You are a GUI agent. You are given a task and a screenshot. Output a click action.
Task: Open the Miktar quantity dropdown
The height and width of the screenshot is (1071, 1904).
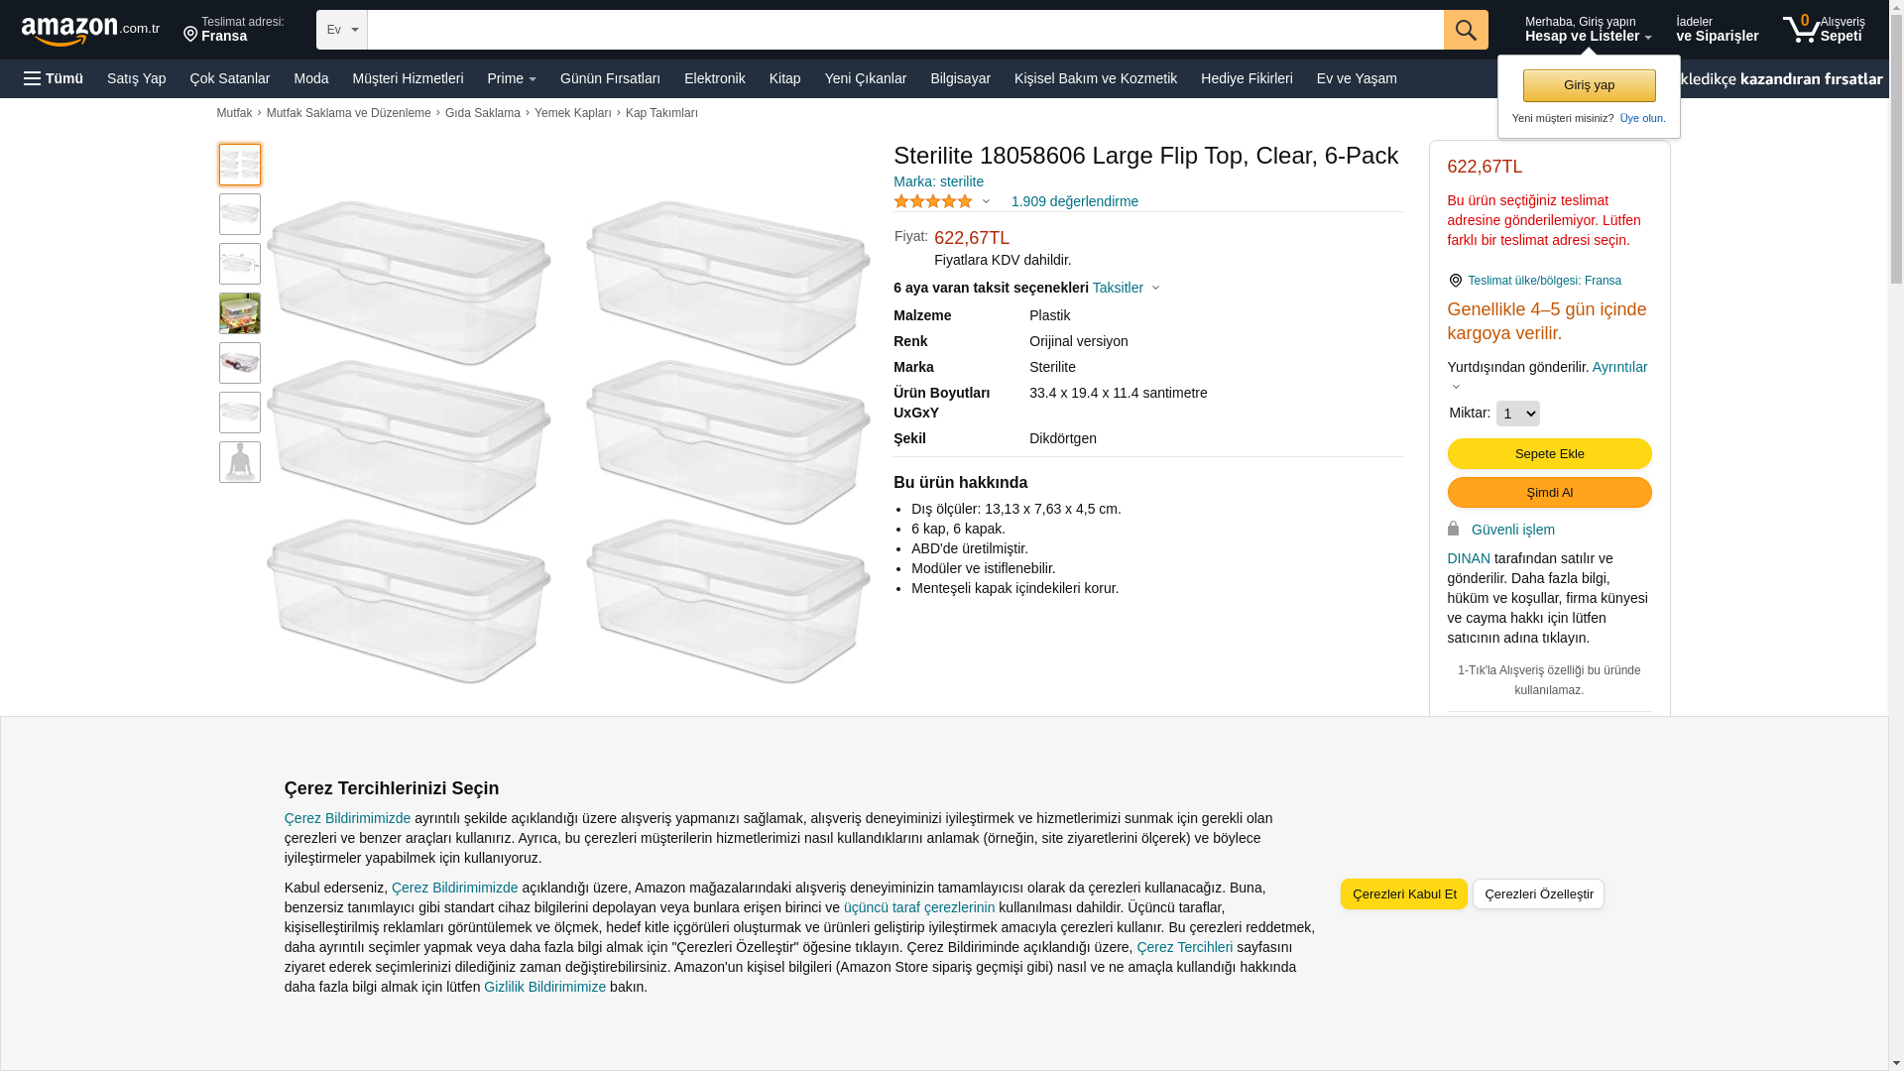tap(1517, 414)
